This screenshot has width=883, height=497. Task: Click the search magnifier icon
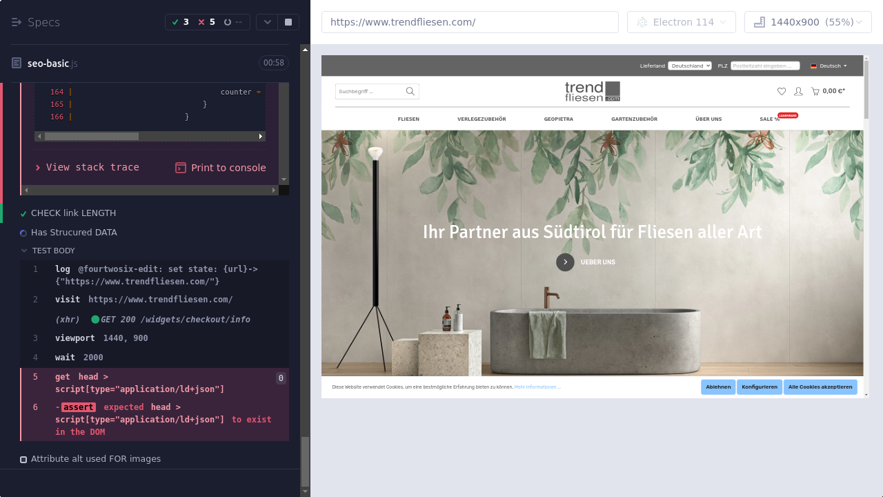point(410,91)
